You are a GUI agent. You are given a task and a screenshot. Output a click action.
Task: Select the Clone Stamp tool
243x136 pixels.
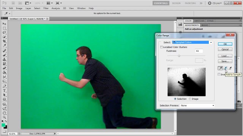[x=4, y=59]
